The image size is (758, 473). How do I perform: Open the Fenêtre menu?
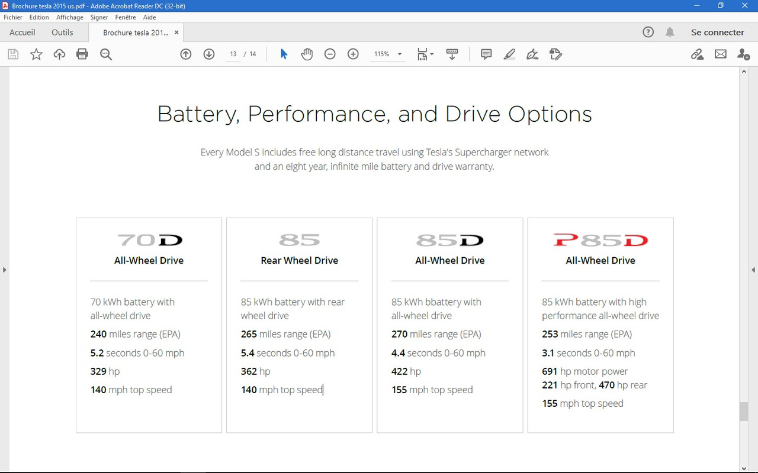tap(126, 17)
